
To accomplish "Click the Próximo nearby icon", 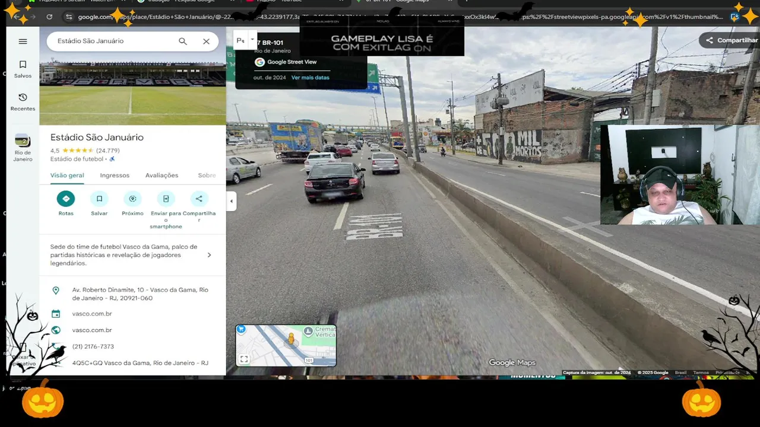I will (x=132, y=199).
